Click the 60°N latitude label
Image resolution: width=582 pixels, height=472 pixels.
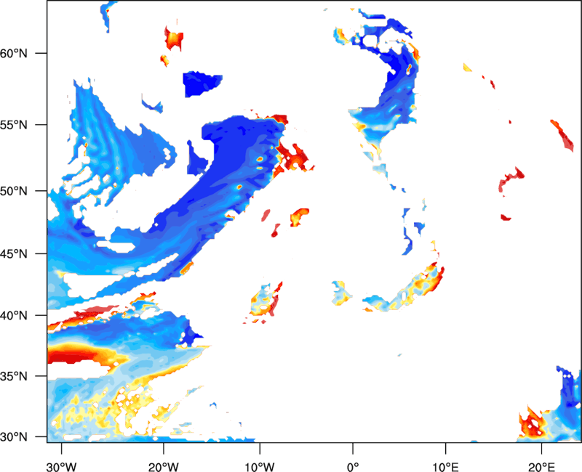[14, 53]
